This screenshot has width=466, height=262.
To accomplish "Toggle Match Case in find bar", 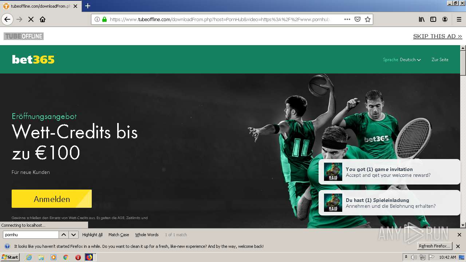I will [x=119, y=235].
